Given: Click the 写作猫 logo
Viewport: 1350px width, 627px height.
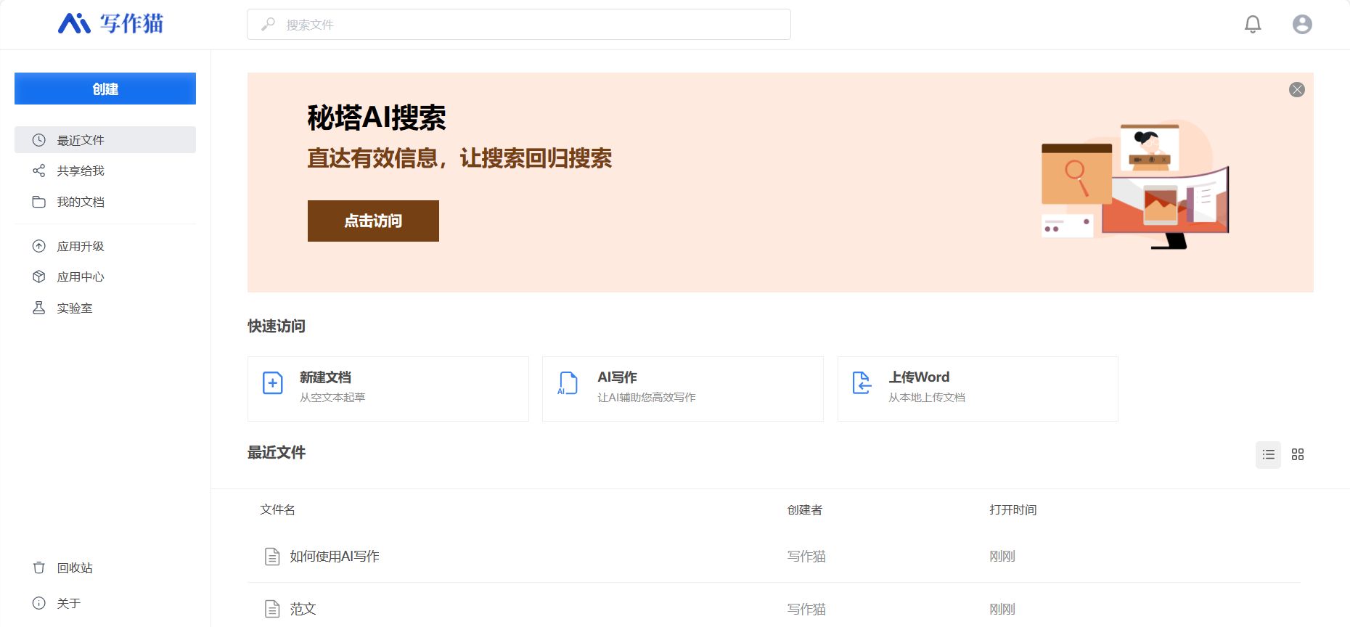Looking at the screenshot, I should point(110,24).
